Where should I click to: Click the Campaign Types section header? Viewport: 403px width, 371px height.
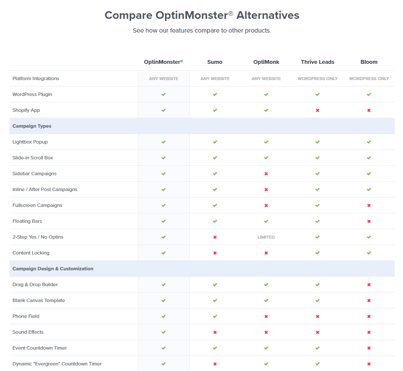pos(32,126)
